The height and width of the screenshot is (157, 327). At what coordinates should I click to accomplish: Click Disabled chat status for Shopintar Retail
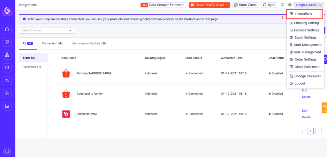coord(276,114)
